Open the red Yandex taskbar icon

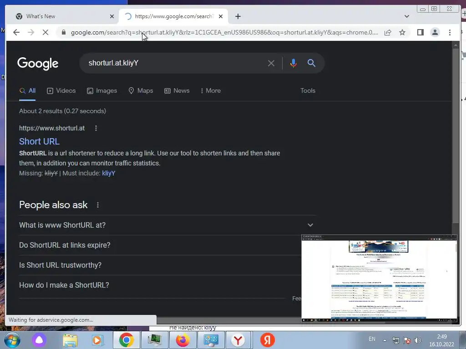coord(268,340)
